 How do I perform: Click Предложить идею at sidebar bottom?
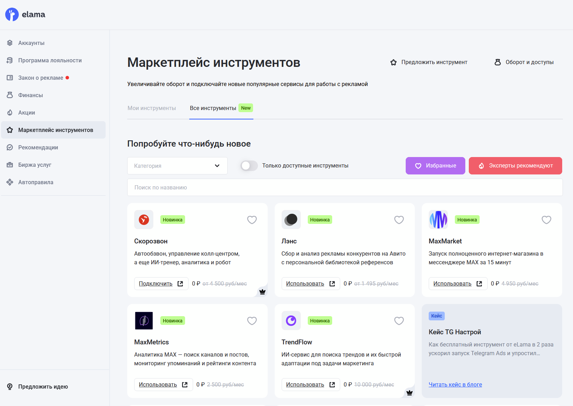(37, 387)
